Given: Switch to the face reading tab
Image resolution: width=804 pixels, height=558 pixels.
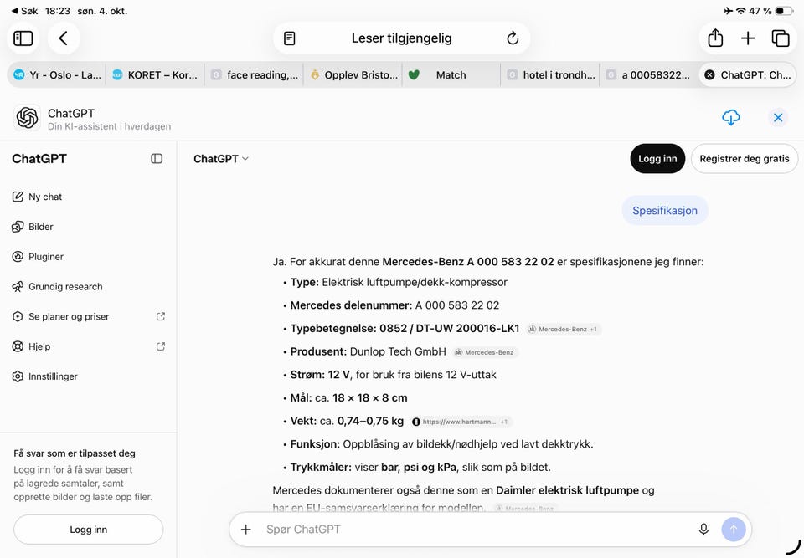Looking at the screenshot, I should point(255,74).
